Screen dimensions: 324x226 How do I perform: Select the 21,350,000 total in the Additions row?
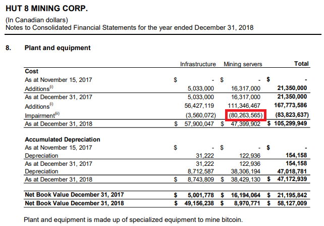[292, 88]
